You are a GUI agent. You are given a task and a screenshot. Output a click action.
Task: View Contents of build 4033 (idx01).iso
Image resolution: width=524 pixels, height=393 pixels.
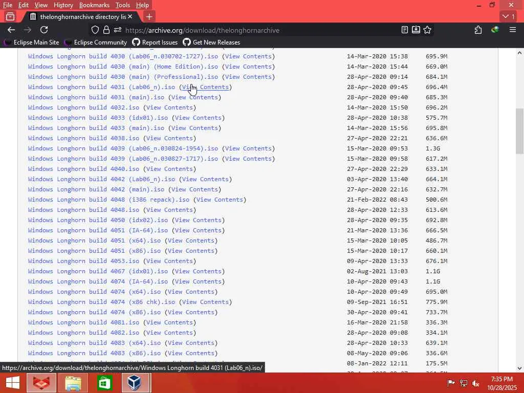pos(198,118)
